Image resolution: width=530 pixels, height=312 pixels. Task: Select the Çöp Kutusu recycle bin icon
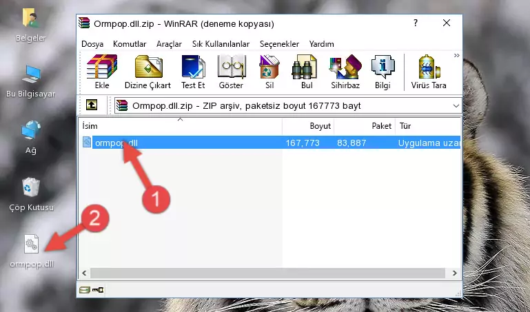point(31,195)
